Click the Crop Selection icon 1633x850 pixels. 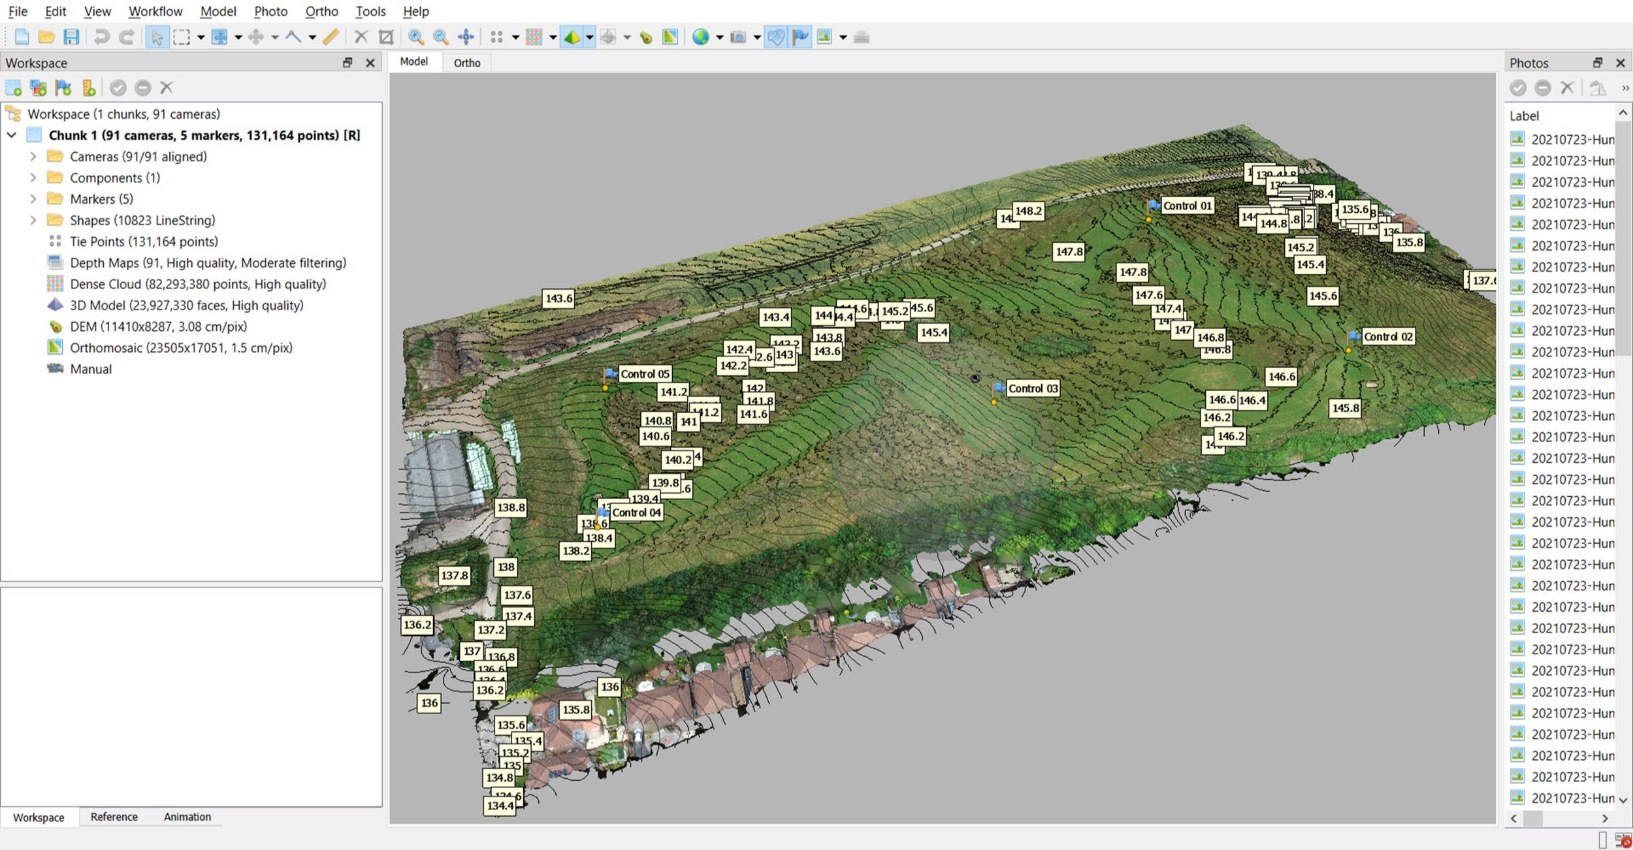(386, 37)
